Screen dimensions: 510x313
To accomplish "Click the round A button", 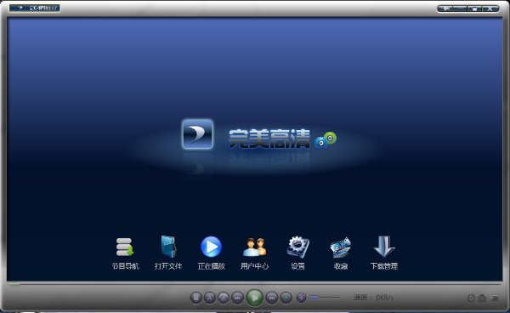I will pos(210,298).
